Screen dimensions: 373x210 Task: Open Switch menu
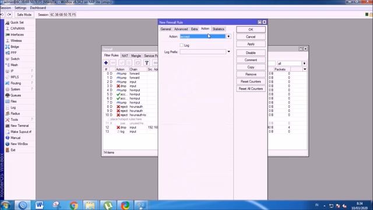[x=15, y=59]
